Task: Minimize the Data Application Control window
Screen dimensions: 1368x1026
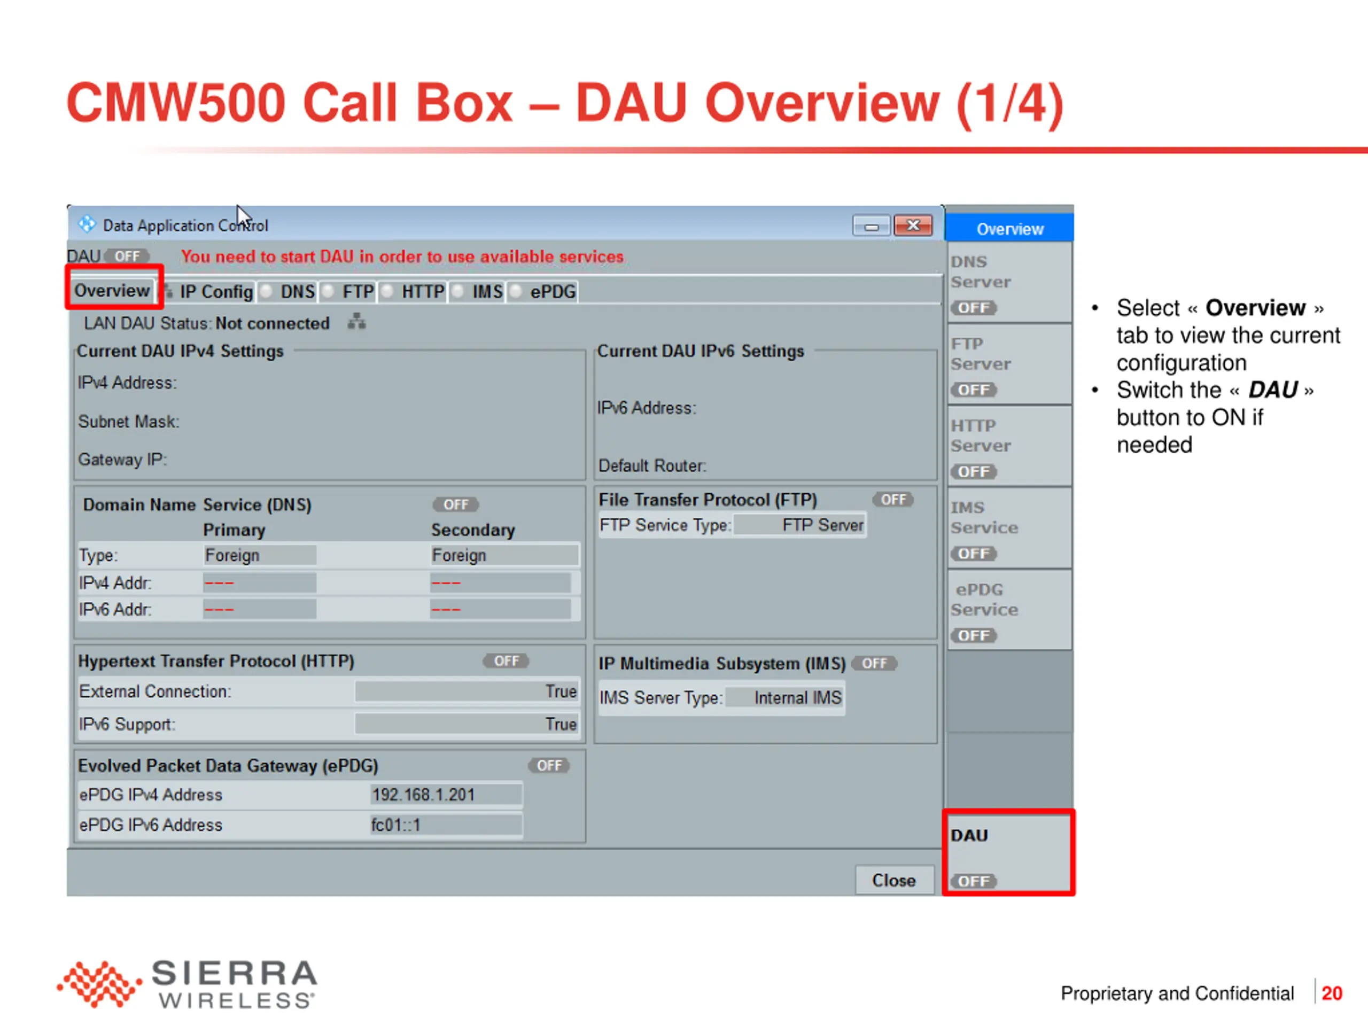Action: [872, 226]
